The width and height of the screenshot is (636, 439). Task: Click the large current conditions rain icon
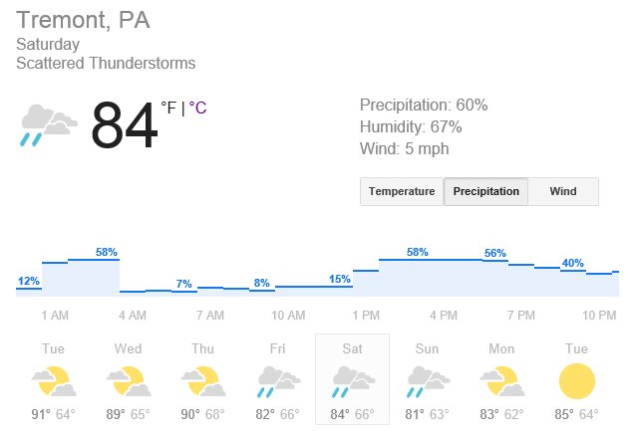click(x=48, y=125)
